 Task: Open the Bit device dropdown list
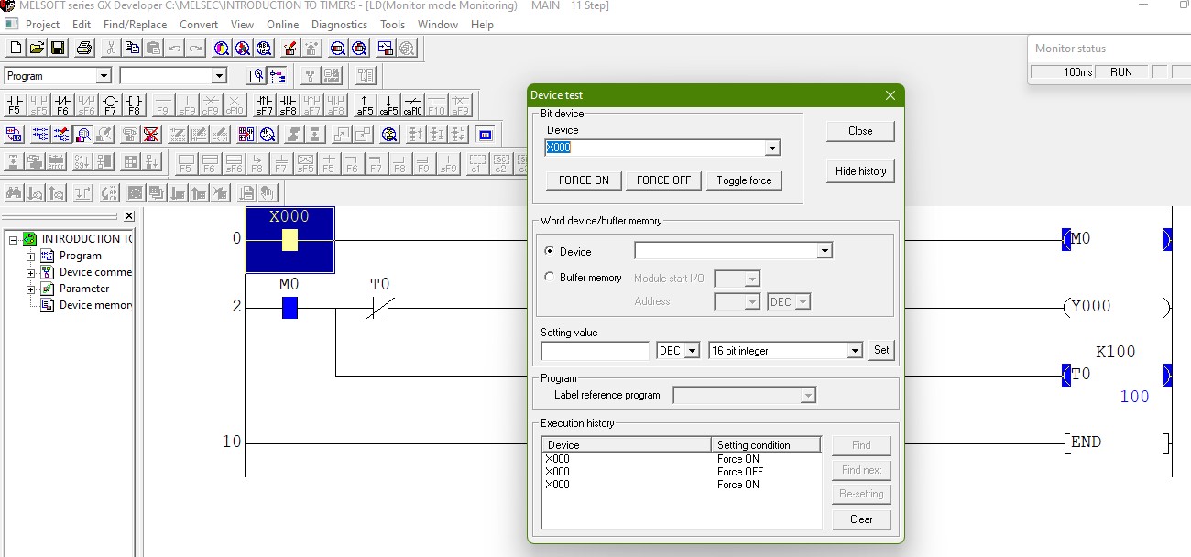coord(772,147)
